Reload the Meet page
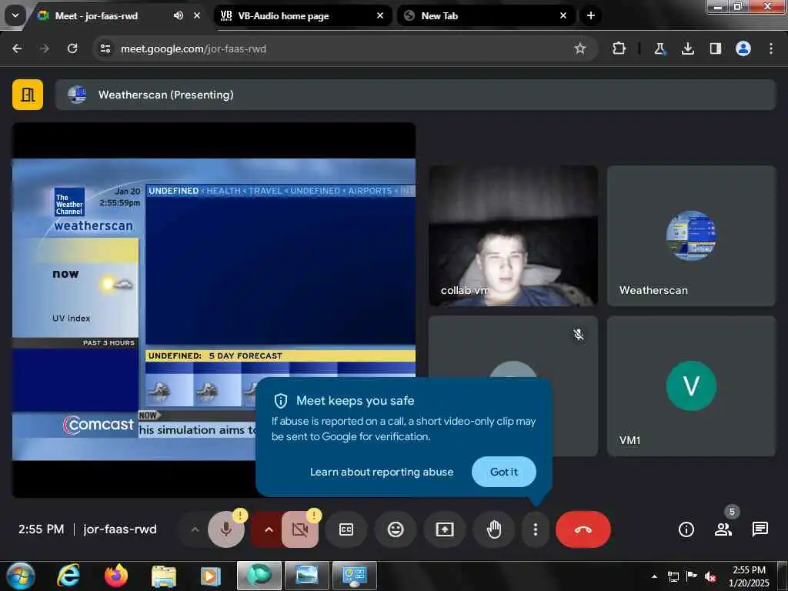Screen dimensions: 788x591 [72, 48]
